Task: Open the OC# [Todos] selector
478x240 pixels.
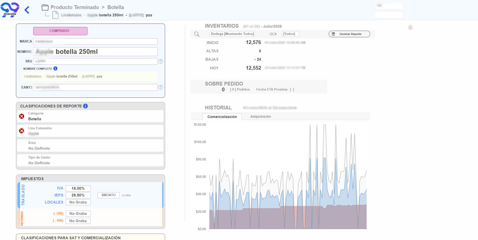Action: pyautogui.click(x=290, y=34)
